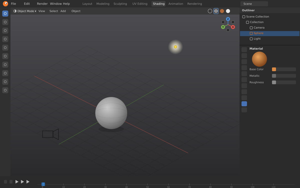This screenshot has height=188, width=300.
Task: Switch to the Rendering workspace tab
Action: 195,4
